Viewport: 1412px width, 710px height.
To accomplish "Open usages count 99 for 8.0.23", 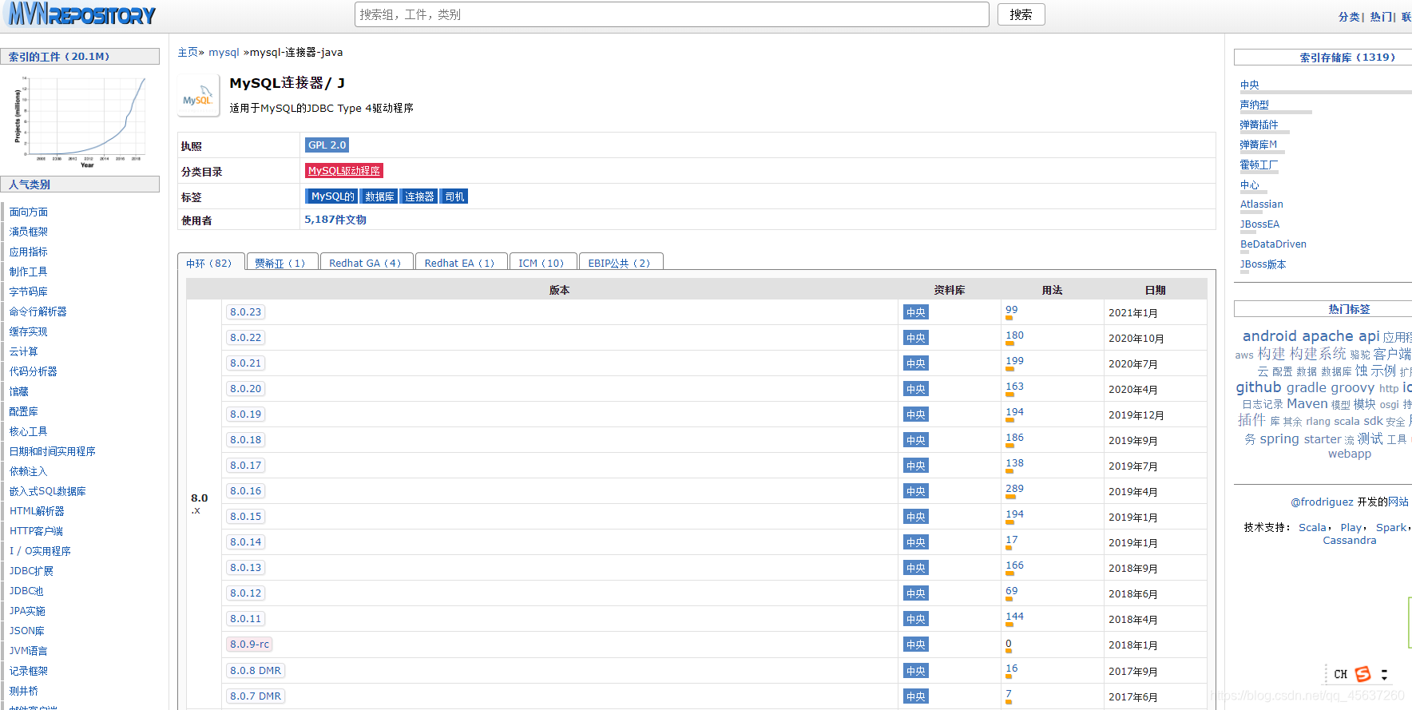I will 1012,310.
